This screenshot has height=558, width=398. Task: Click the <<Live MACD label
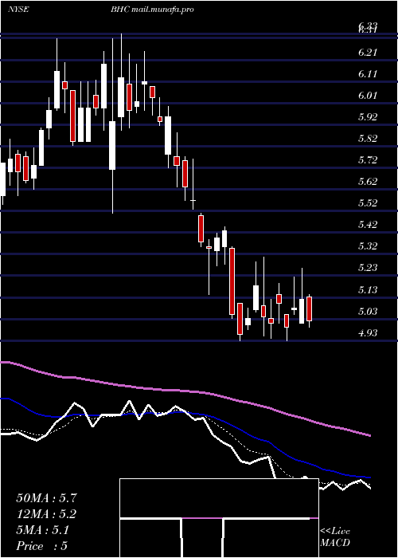335,536
